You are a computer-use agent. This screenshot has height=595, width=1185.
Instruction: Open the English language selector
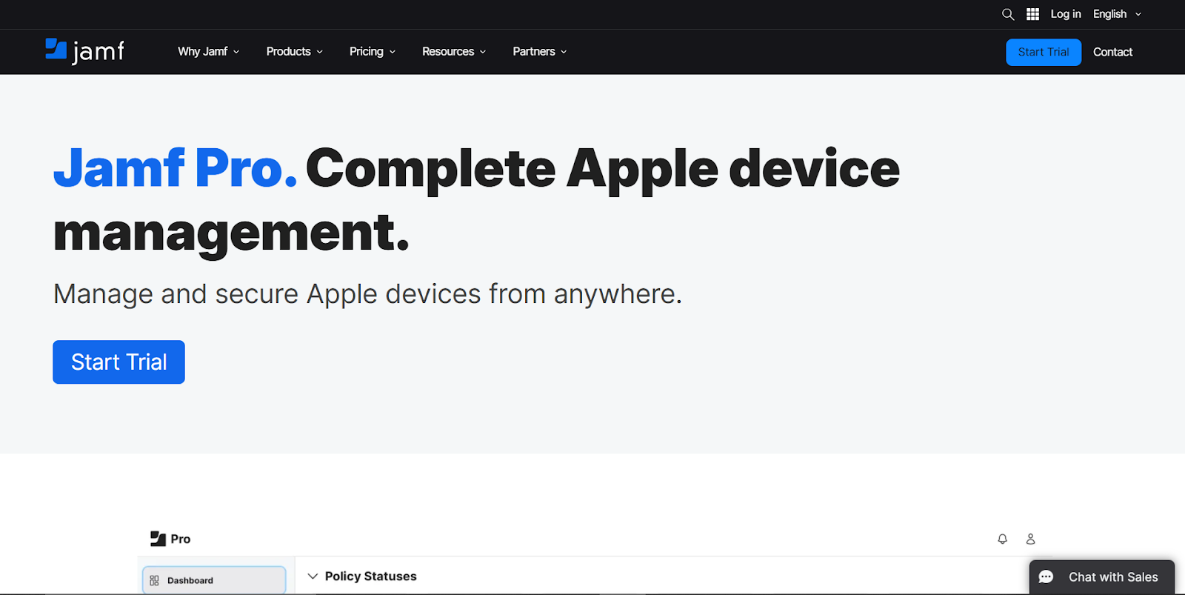pyautogui.click(x=1117, y=14)
